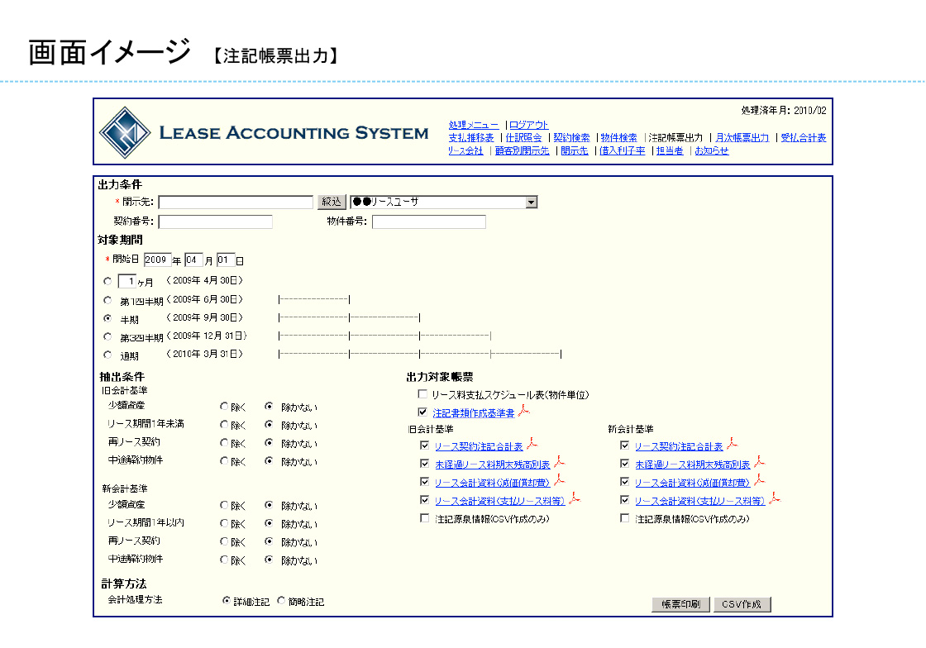Go to 月次帳票出力 page
Image resolution: width=926 pixels, height=648 pixels.
point(742,137)
